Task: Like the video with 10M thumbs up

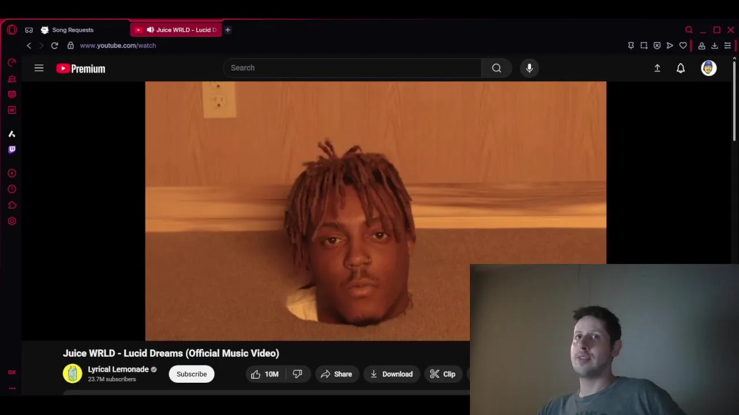Action: (x=265, y=374)
